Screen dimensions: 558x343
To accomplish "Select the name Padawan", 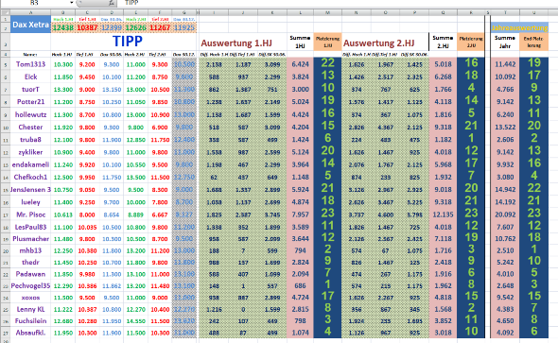I will 30,274.
